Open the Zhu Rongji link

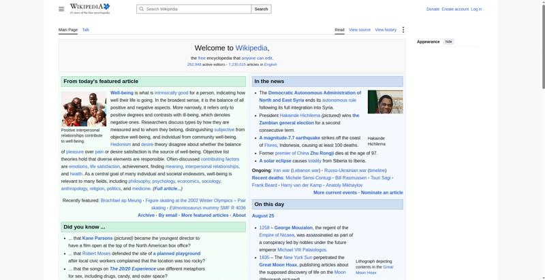click(322, 153)
